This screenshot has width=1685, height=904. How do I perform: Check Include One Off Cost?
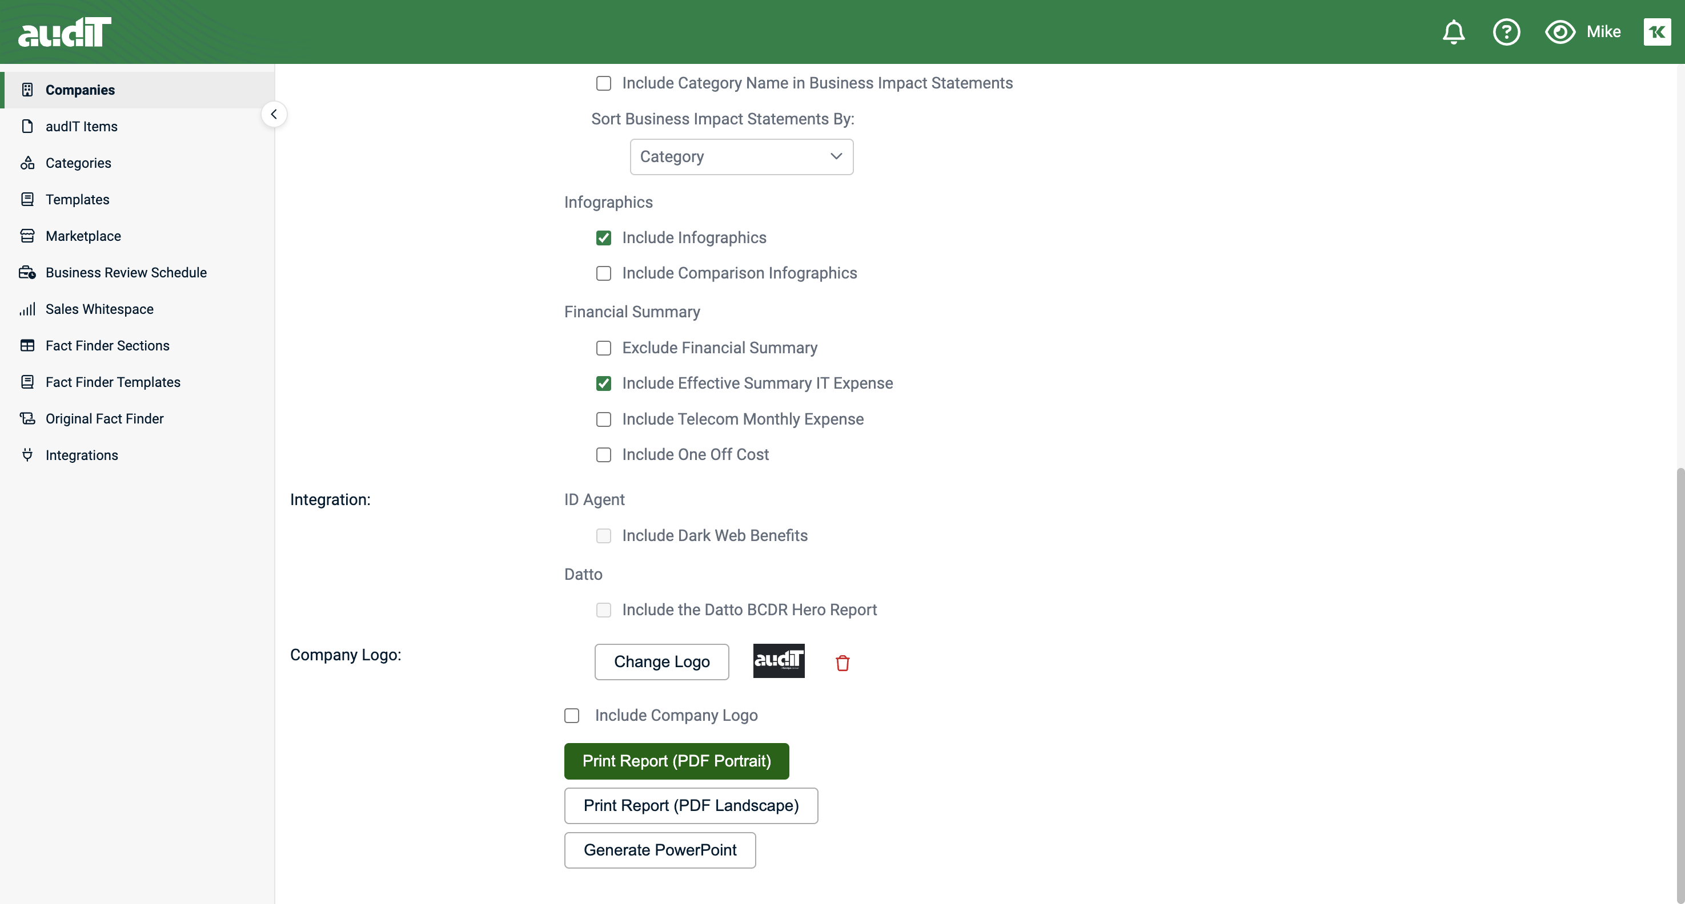[604, 455]
